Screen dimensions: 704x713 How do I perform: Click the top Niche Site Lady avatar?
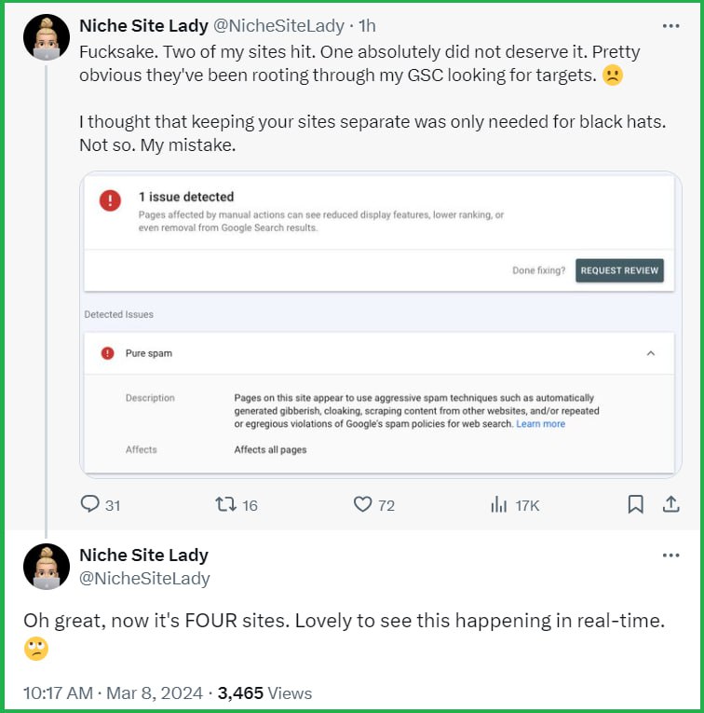coord(47,37)
